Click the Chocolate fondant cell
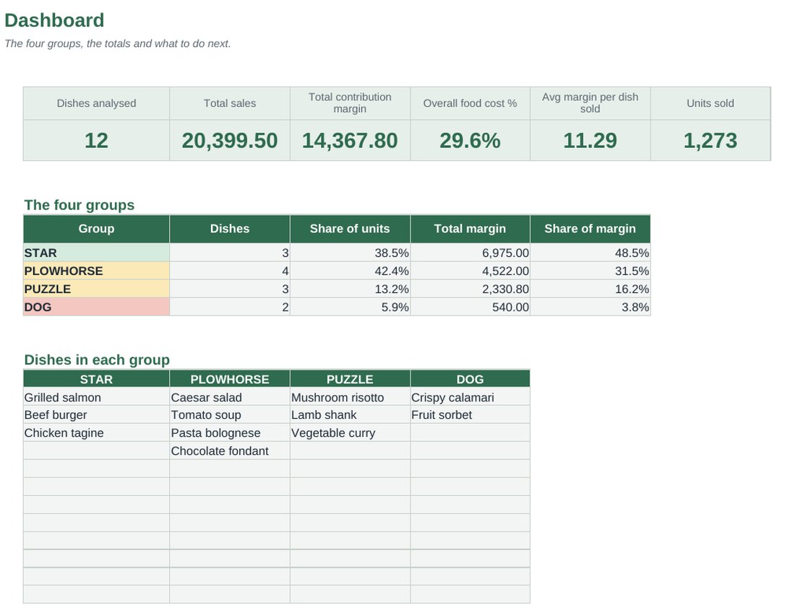795x613 pixels. [230, 451]
